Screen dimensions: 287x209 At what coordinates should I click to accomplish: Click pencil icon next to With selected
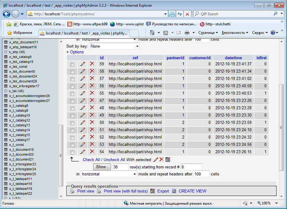tap(156, 159)
